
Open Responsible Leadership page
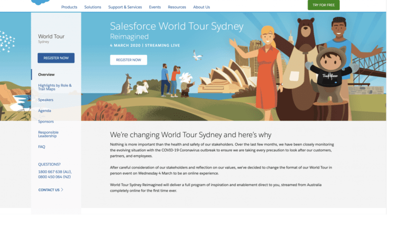48,134
